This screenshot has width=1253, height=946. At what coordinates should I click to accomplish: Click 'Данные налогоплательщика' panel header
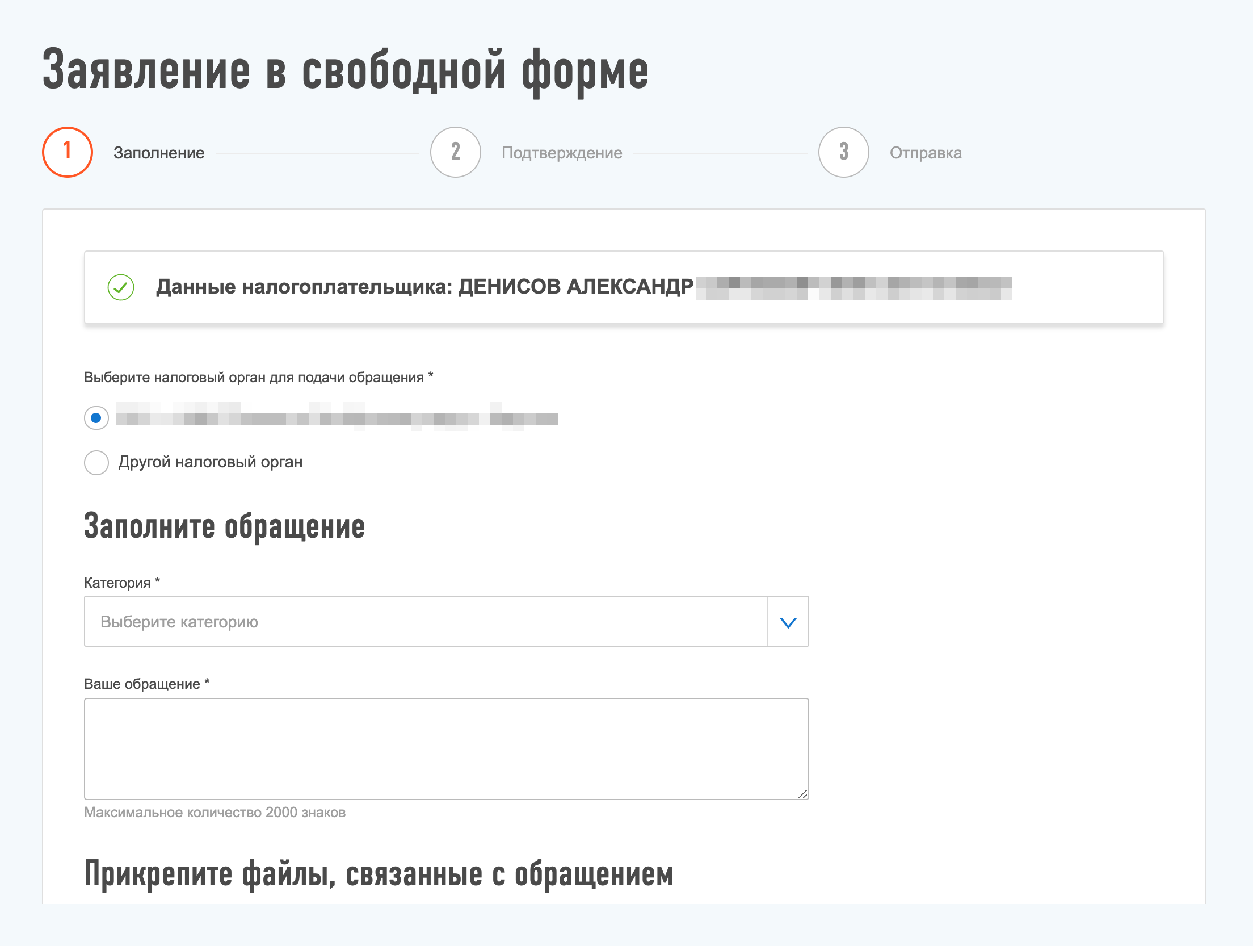624,287
